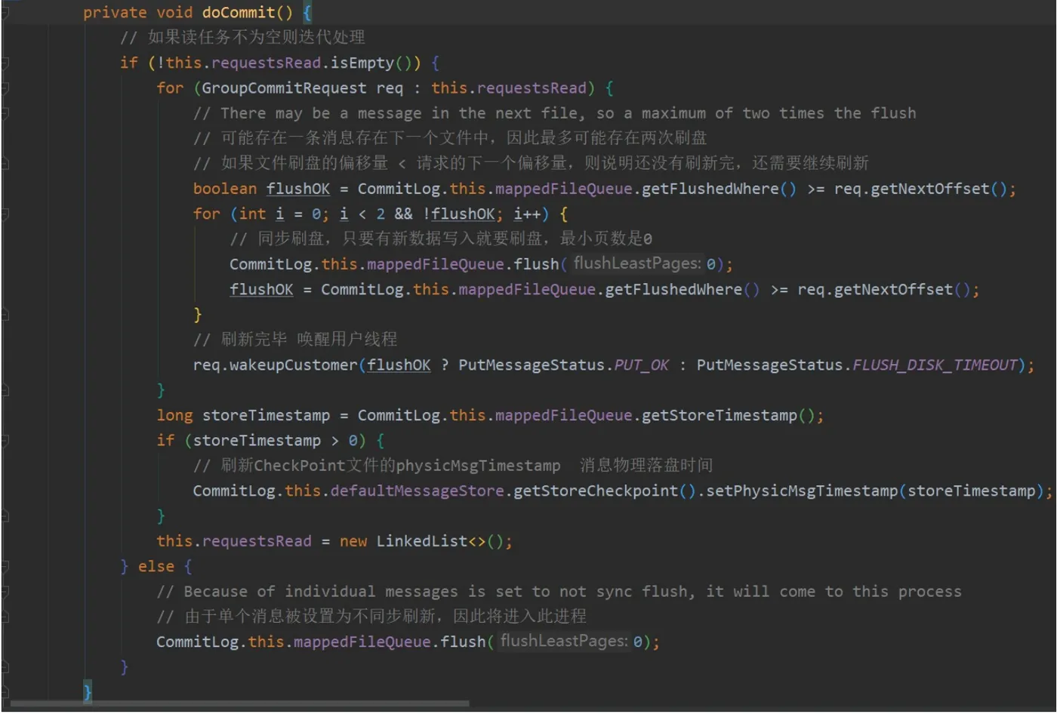1057x714 pixels.
Task: Collapse the '} else {' block fold marker
Action: [x=4, y=567]
